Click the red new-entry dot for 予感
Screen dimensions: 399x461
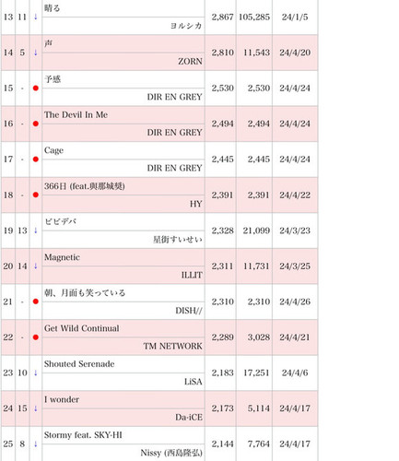click(36, 89)
